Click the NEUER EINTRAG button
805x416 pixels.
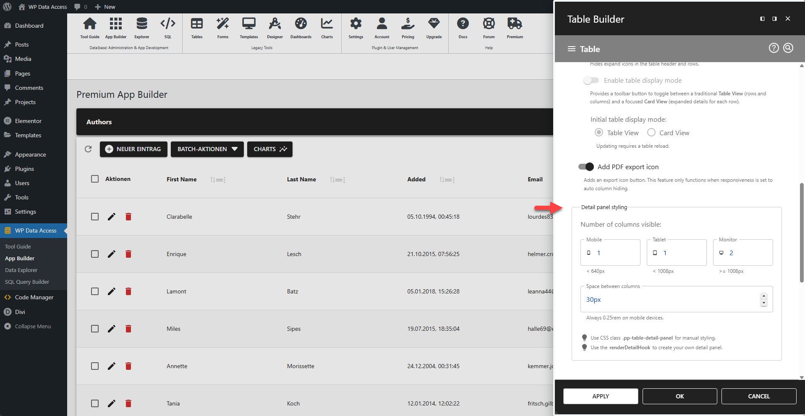point(133,149)
